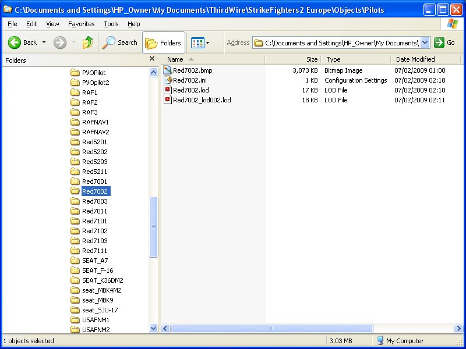
Task: Click the Red5202 folder icon
Action: point(75,152)
